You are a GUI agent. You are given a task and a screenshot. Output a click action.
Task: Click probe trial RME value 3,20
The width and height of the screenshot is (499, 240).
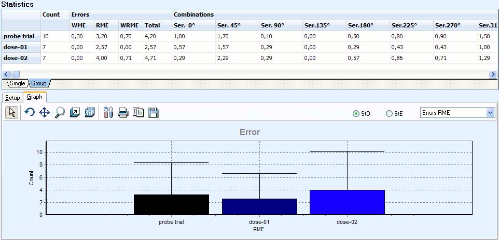coord(101,37)
